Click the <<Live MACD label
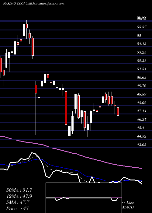The width and height of the screenshot is (152, 213). [128, 205]
